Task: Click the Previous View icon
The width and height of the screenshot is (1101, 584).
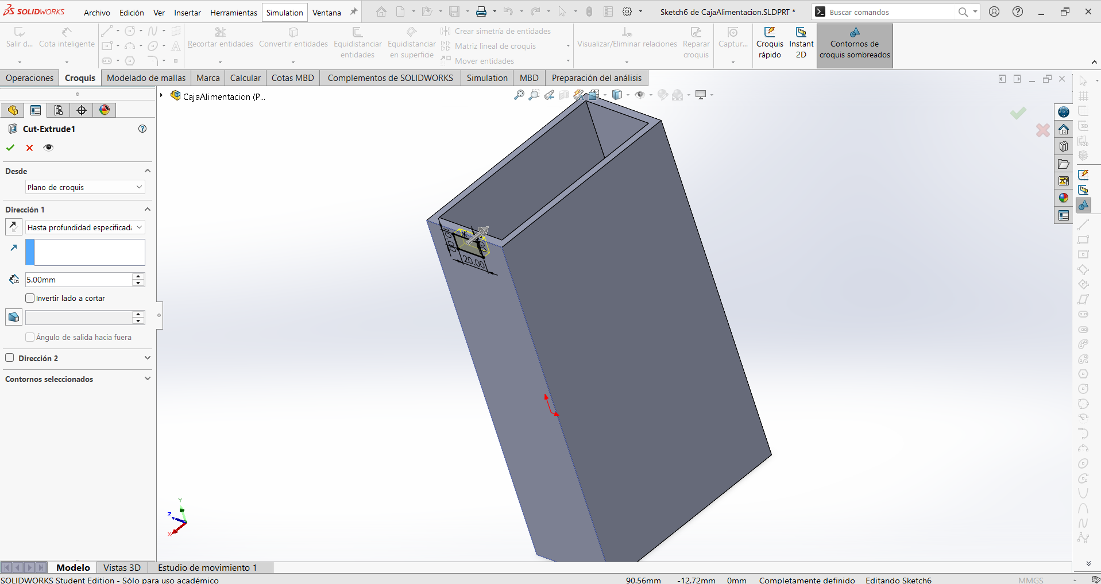Action: pos(550,95)
